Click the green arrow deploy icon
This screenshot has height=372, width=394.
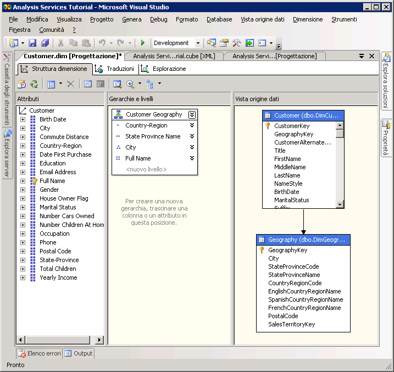pyautogui.click(x=249, y=43)
